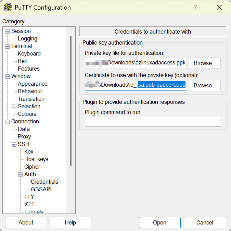The height and width of the screenshot is (231, 231).
Task: Select Window category
Action: (21, 76)
